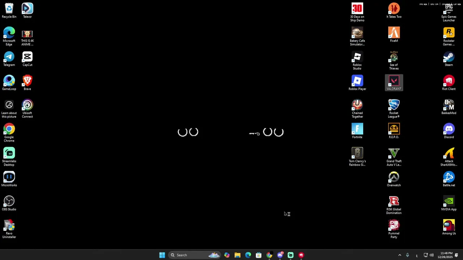Image resolution: width=463 pixels, height=260 pixels.
Task: Open Microsoft Edge from the taskbar
Action: (248, 255)
